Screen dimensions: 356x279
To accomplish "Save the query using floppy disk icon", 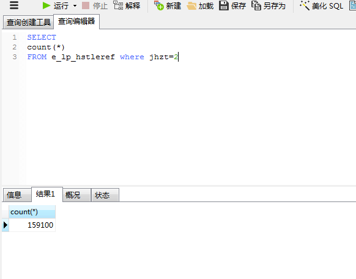I will (224, 5).
